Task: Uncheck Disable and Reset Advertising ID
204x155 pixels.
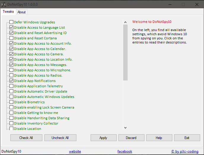Action: [12, 33]
